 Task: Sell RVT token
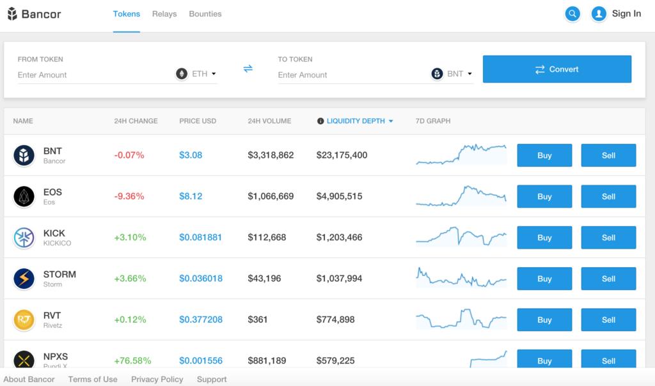[x=608, y=320]
